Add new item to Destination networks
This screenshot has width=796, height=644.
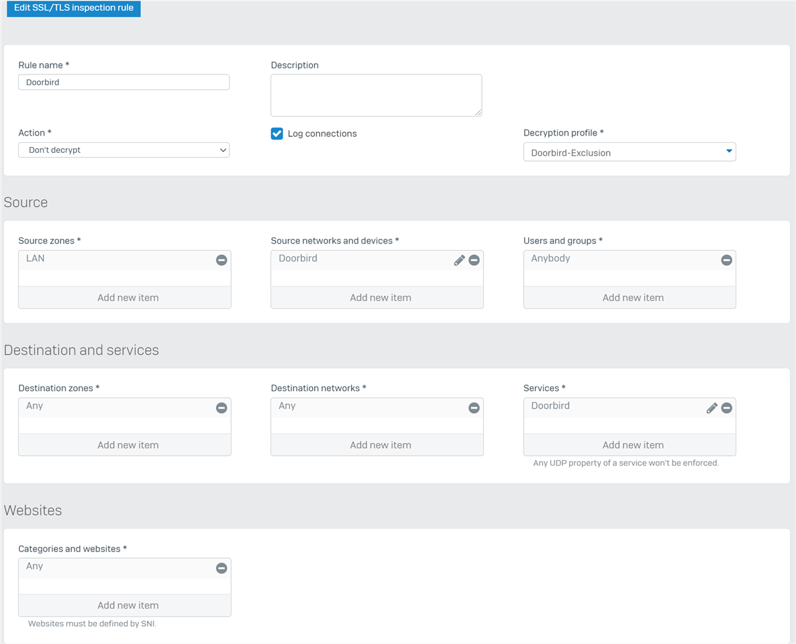tap(377, 445)
